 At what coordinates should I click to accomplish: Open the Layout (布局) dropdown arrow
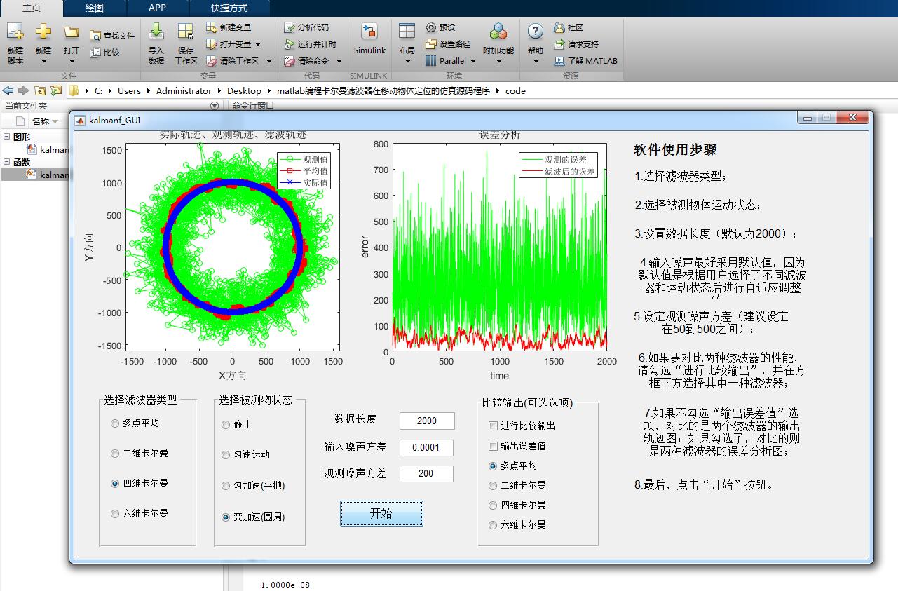coord(407,61)
